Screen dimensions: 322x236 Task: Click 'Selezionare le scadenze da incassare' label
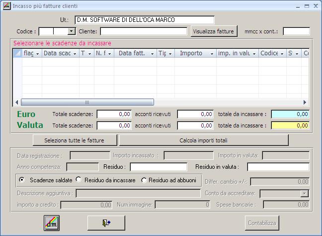62,43
